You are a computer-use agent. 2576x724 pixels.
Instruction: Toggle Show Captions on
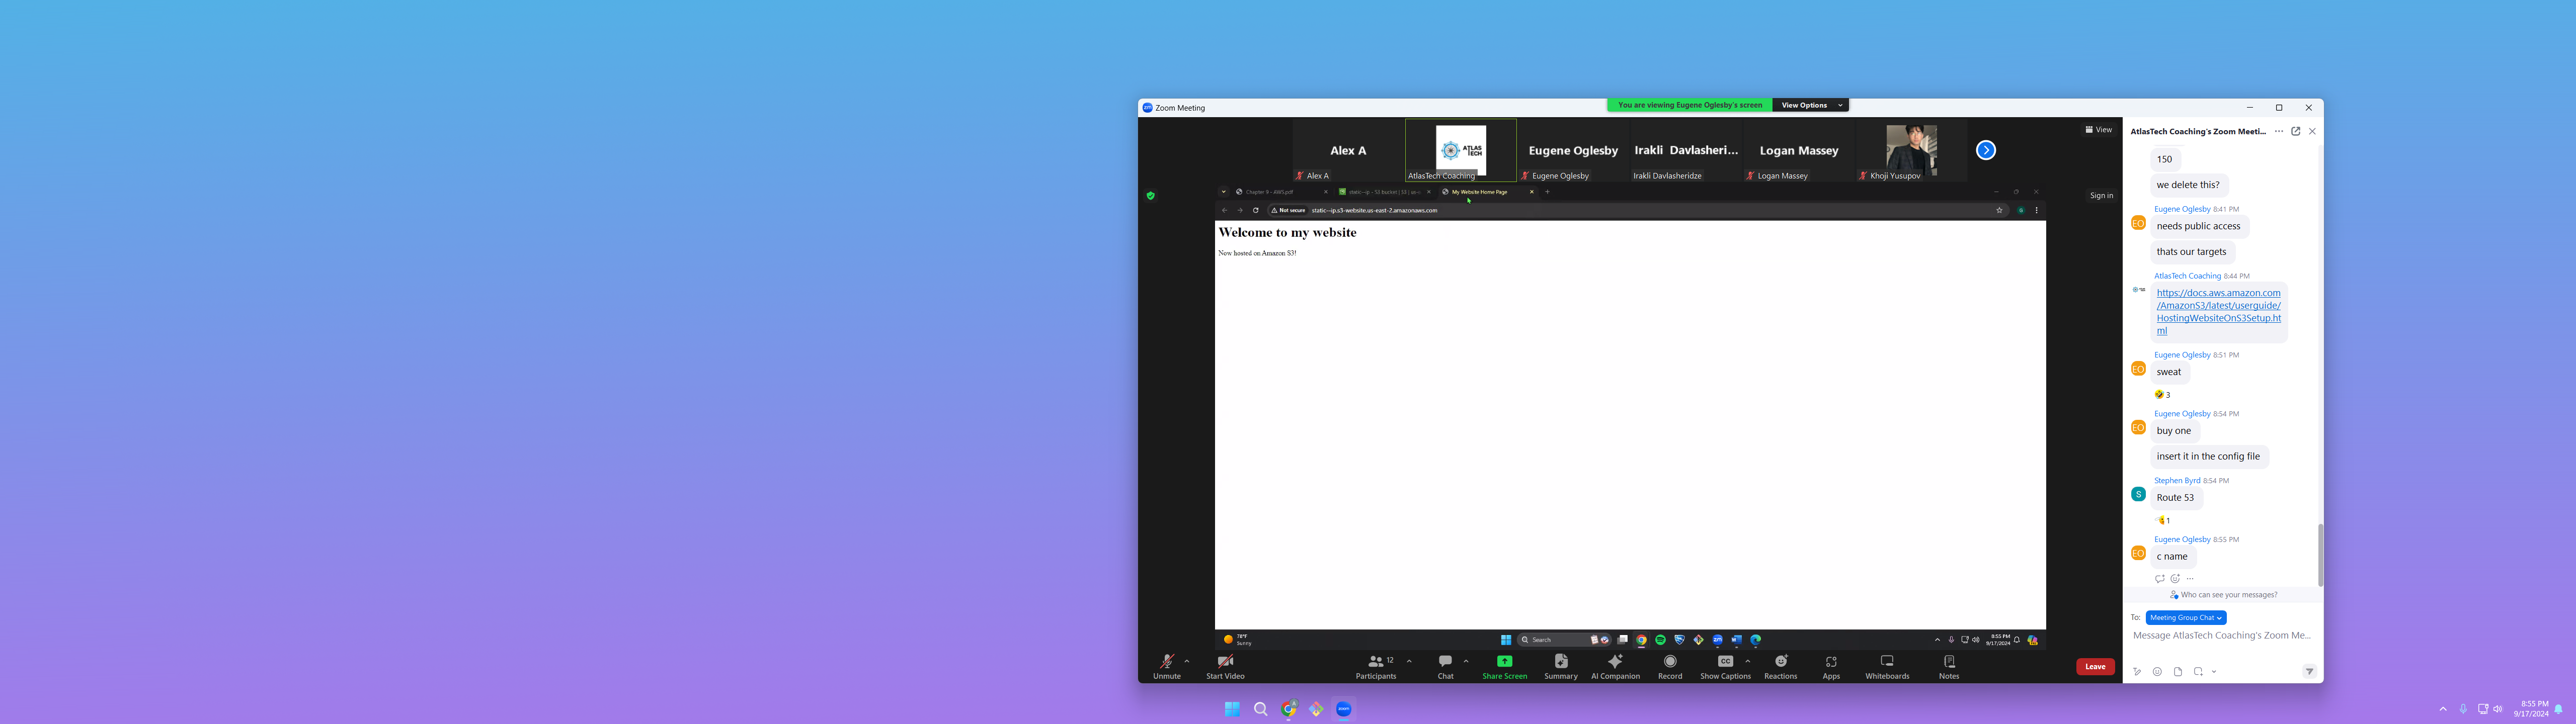click(1725, 661)
